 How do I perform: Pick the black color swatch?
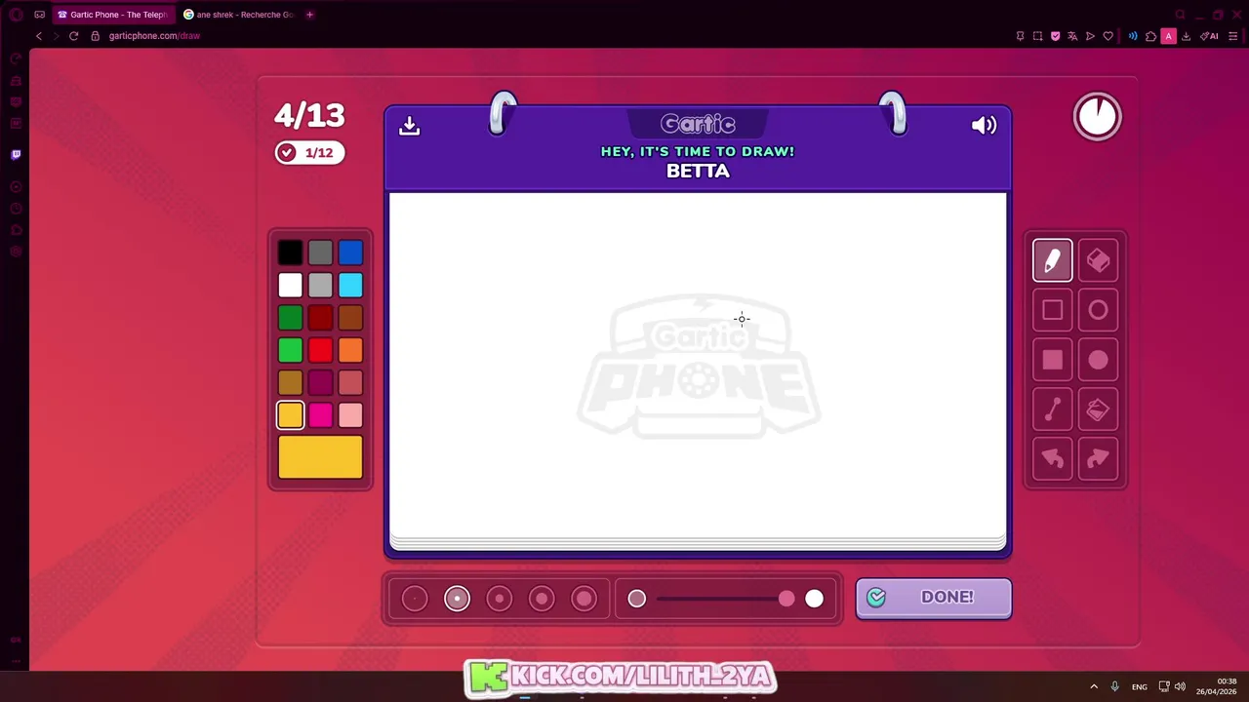(x=290, y=253)
